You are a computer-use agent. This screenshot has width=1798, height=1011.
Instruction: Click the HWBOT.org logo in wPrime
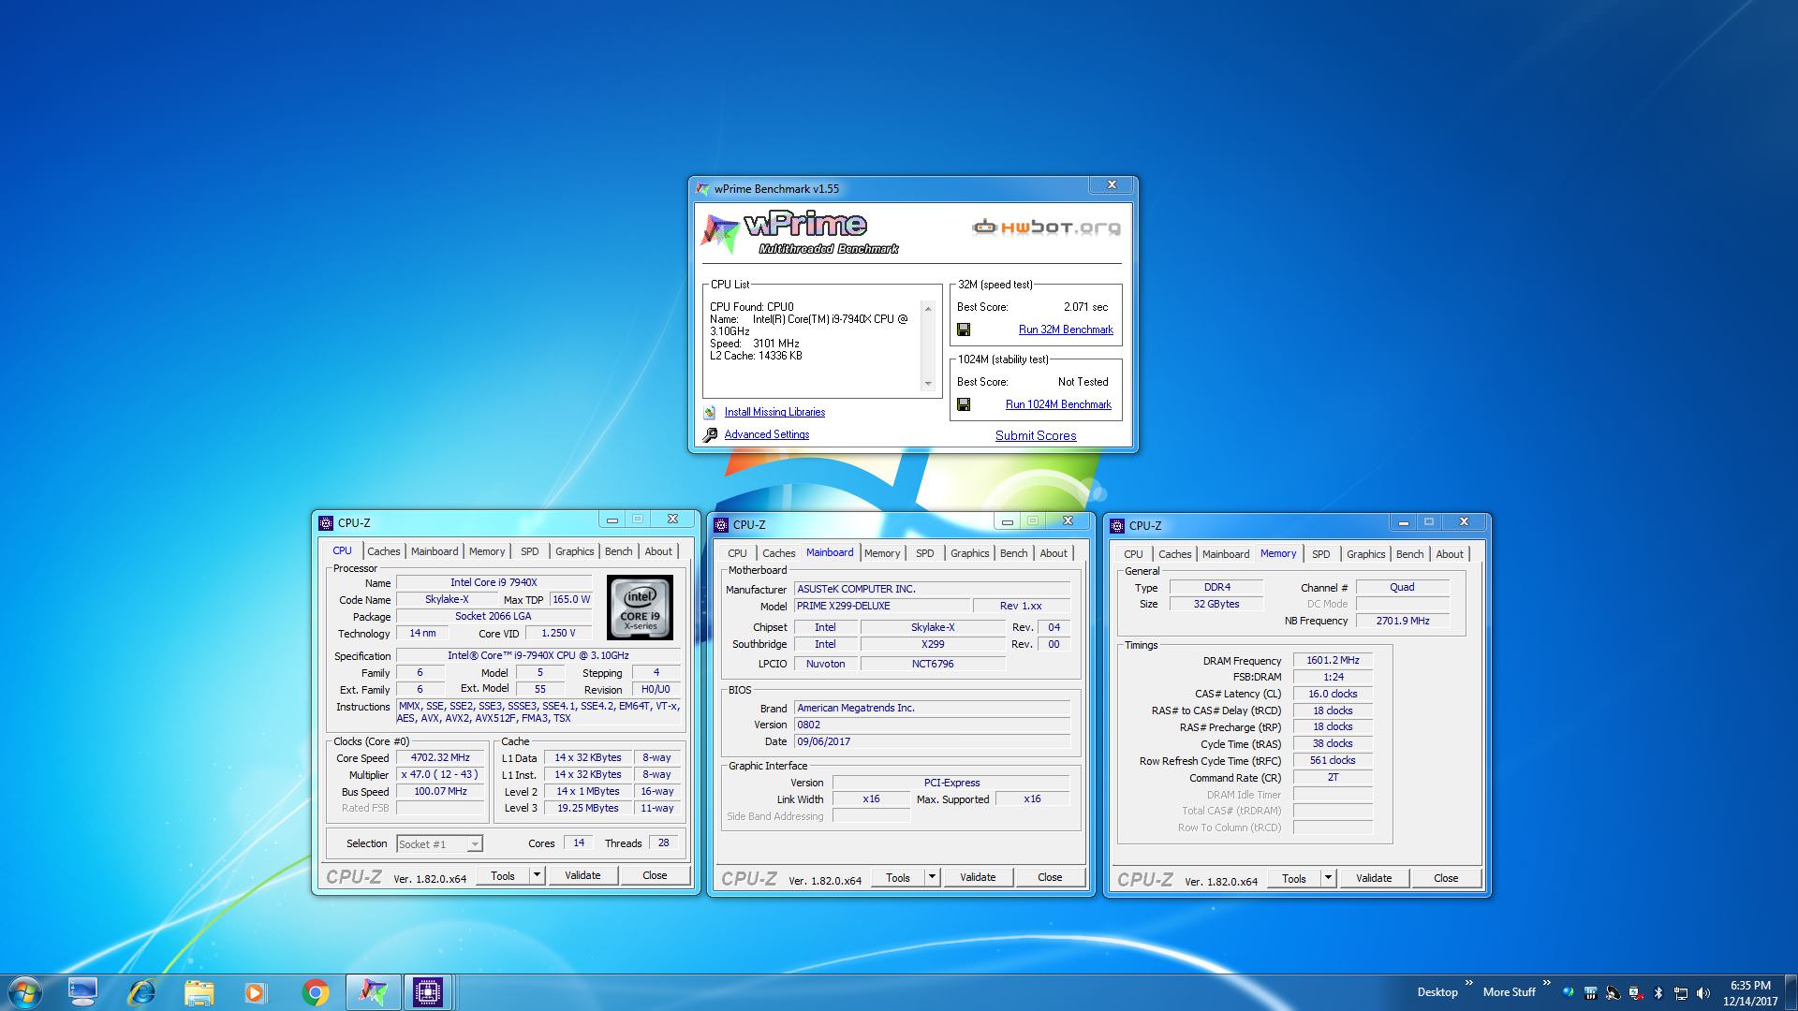[x=1046, y=227]
